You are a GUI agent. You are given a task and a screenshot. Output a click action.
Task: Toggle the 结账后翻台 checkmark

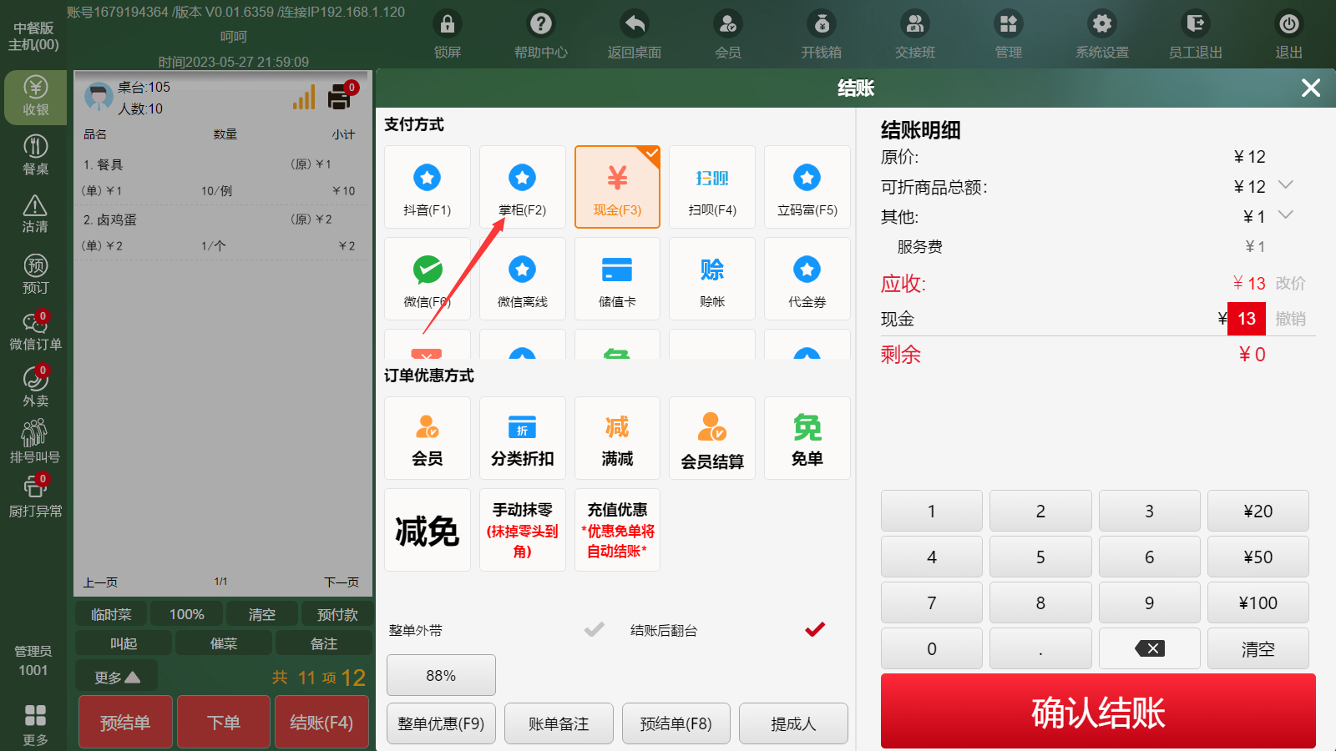815,630
